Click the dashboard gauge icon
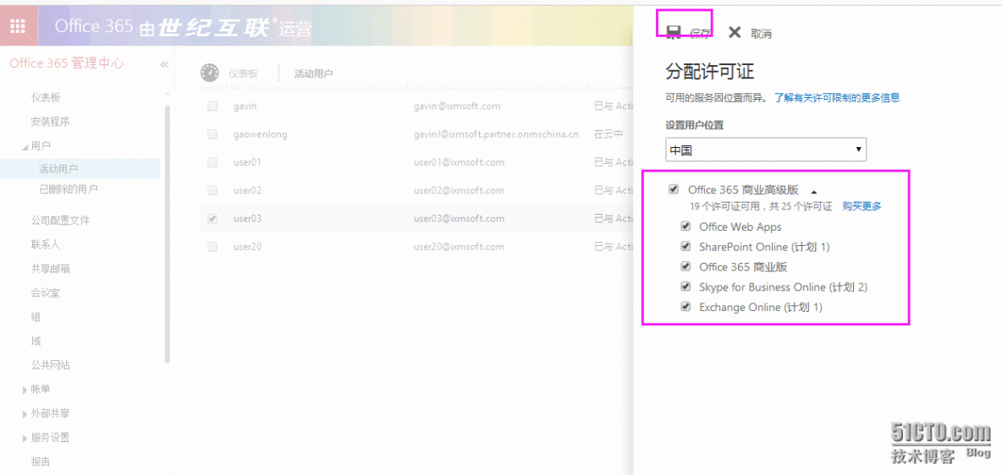 (x=210, y=73)
